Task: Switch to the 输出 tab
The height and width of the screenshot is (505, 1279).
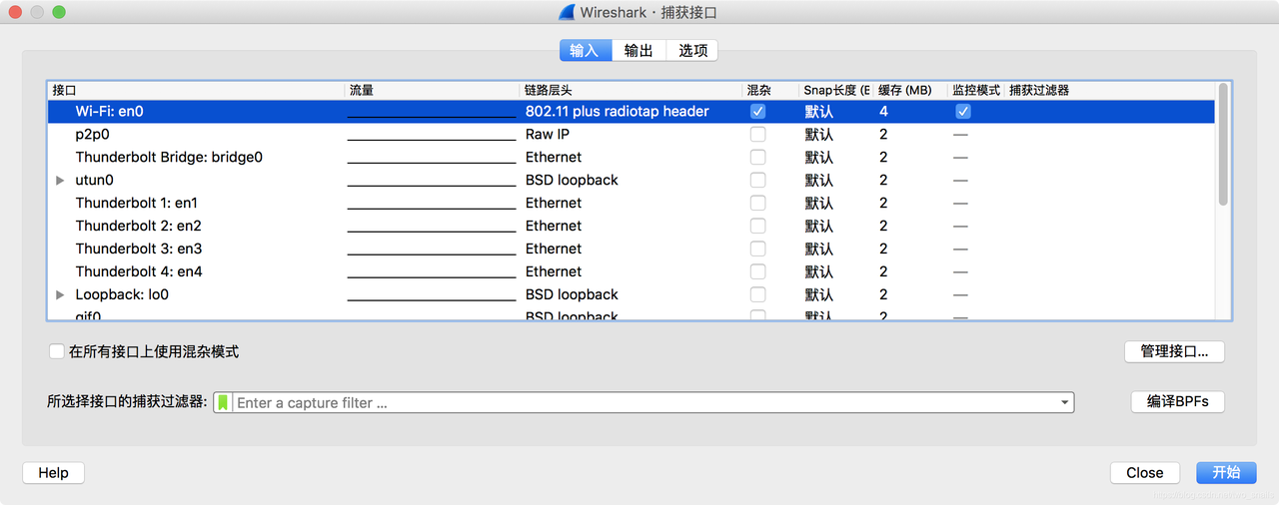Action: click(639, 50)
